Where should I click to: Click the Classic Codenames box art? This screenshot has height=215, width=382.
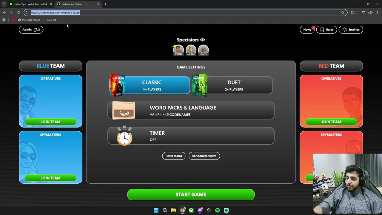click(117, 85)
